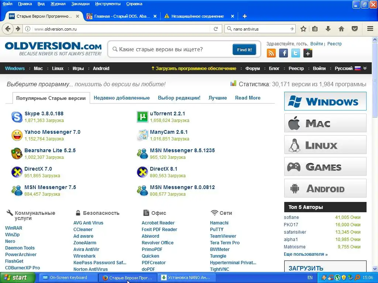Open the bookmarks list icon
The height and width of the screenshot is (283, 378).
(x=315, y=29)
